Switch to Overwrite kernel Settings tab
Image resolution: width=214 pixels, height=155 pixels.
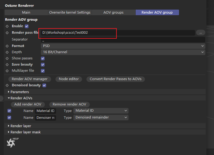click(70, 12)
